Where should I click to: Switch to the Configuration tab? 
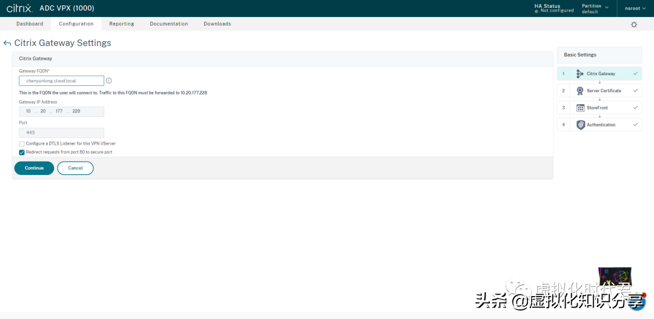click(x=76, y=24)
